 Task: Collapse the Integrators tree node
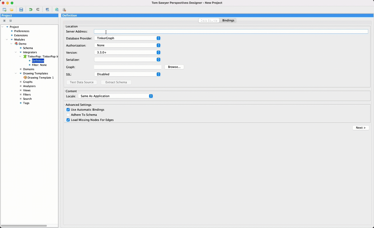coord(16,52)
